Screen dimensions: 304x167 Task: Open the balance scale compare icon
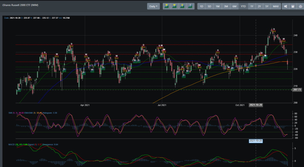(x=300, y=6)
